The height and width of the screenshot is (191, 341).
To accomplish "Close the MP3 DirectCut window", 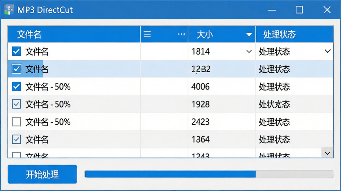I will (327, 10).
